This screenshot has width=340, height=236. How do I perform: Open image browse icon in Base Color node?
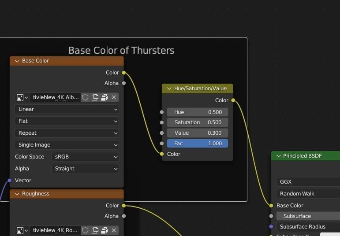pyautogui.click(x=22, y=97)
